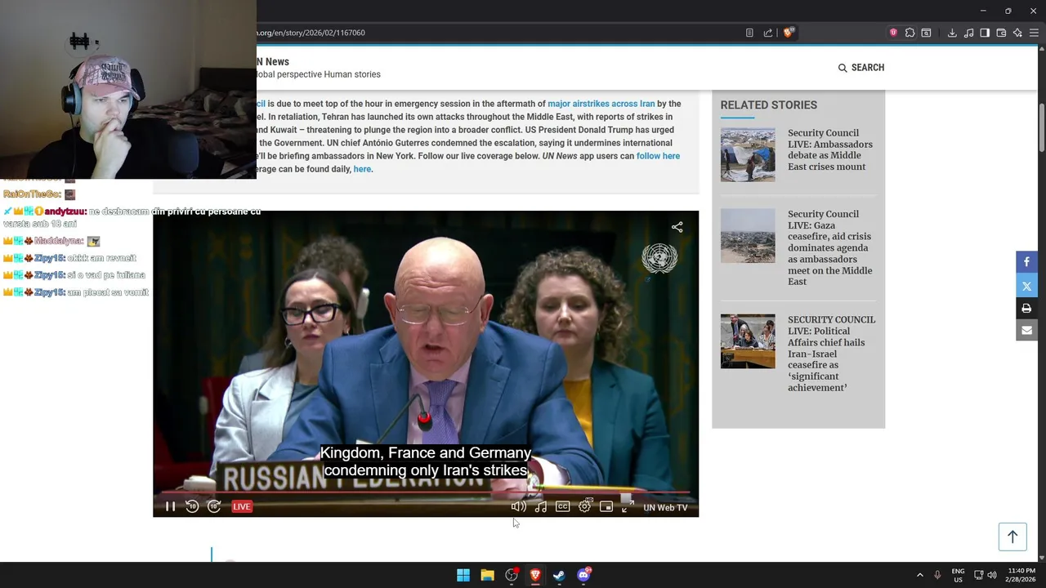Open the ENG US language switcher
The width and height of the screenshot is (1046, 588).
coord(958,575)
